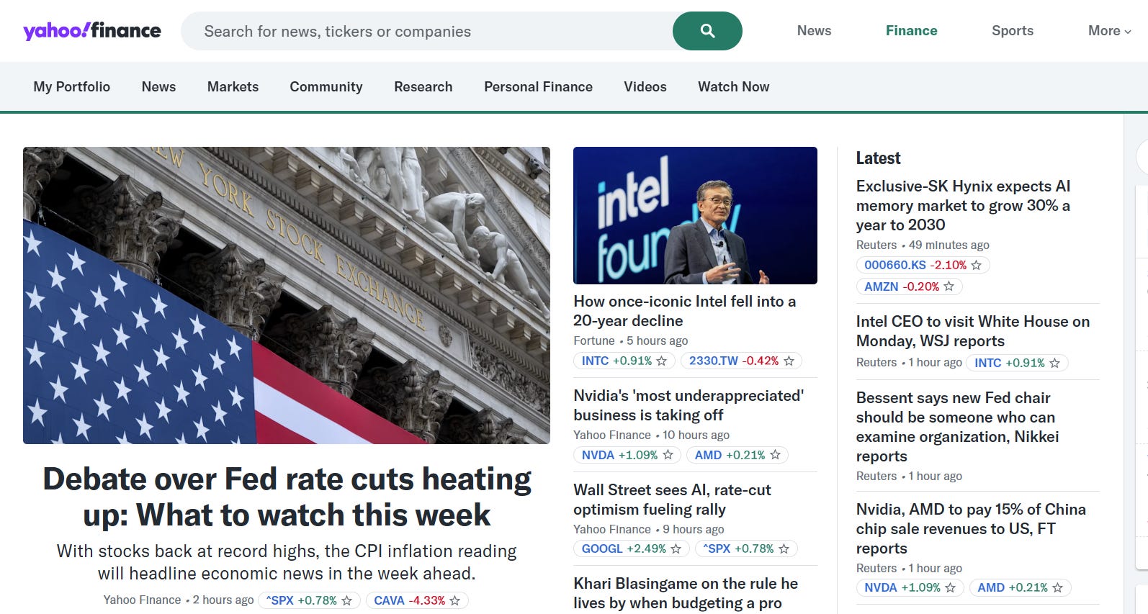1148x614 pixels.
Task: Select the Finance tab in top header
Action: 911,31
